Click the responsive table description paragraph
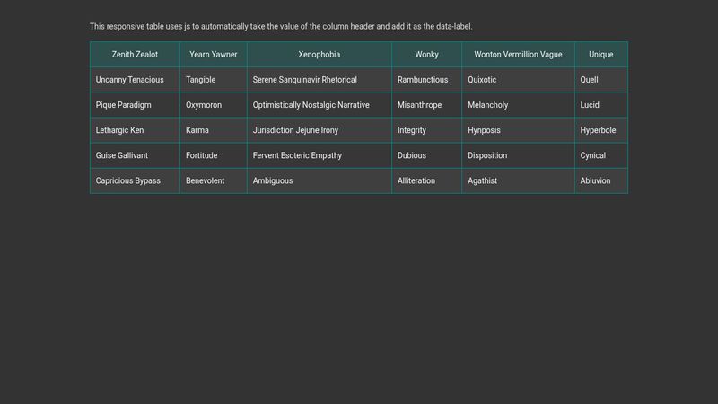This screenshot has width=718, height=404. pos(281,27)
